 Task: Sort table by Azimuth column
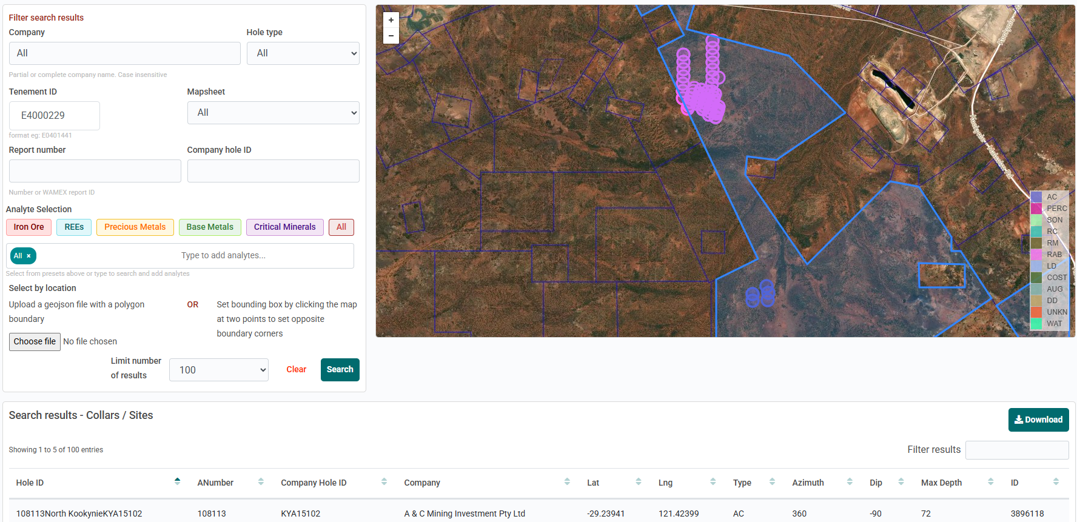850,481
